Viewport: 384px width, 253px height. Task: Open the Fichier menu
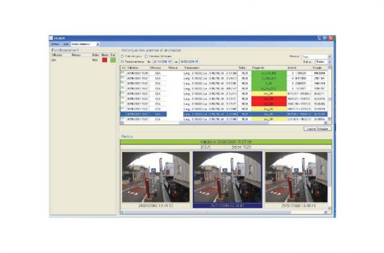(x=55, y=44)
